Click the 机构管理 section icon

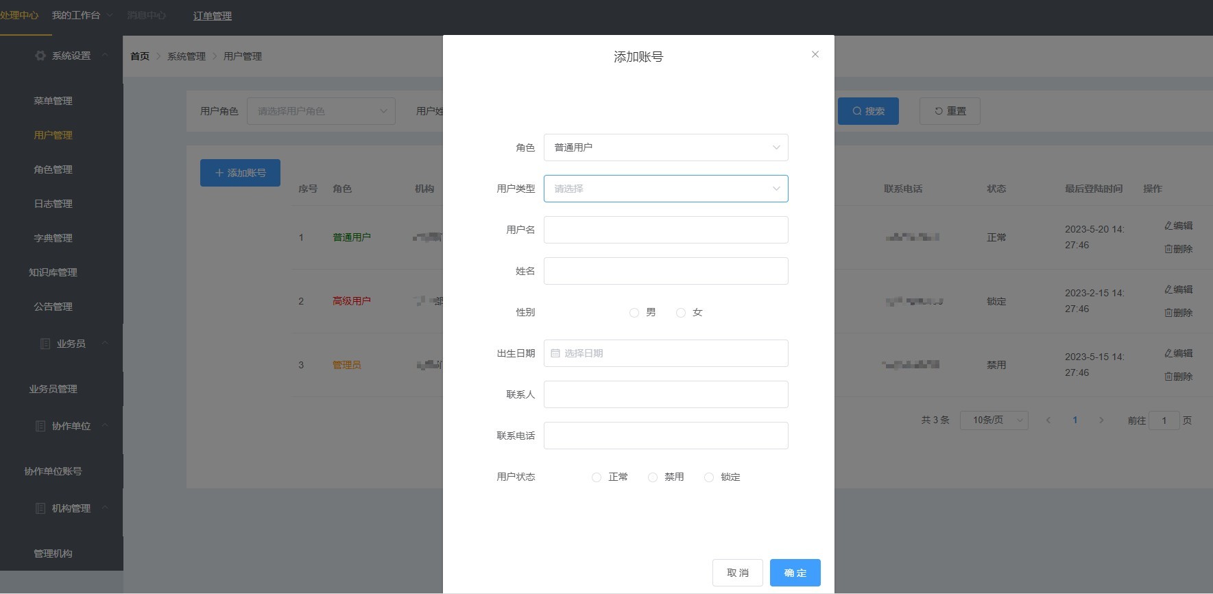[40, 508]
